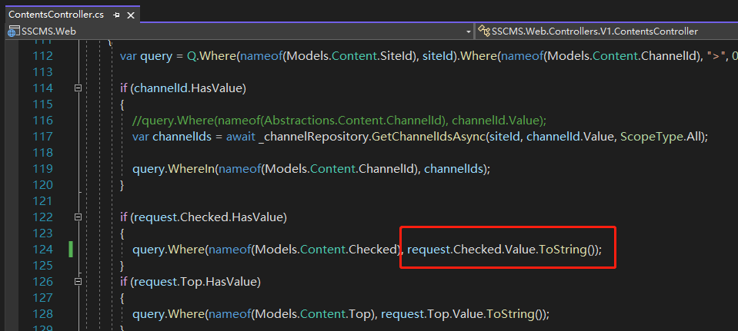Click request.Checked.Value.ToString() on line 124
738x331 pixels.
(503, 250)
